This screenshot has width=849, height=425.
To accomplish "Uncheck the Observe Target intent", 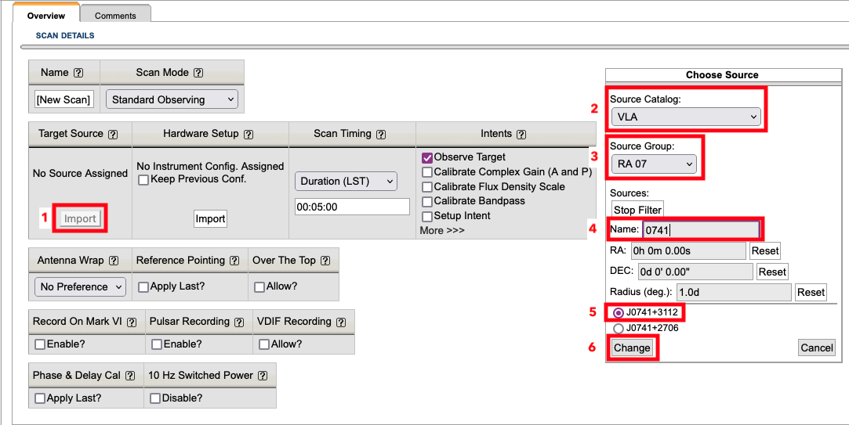I will click(x=427, y=157).
